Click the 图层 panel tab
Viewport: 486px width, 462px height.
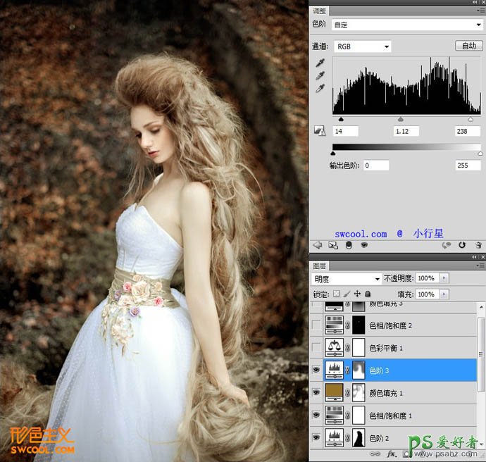(320, 267)
